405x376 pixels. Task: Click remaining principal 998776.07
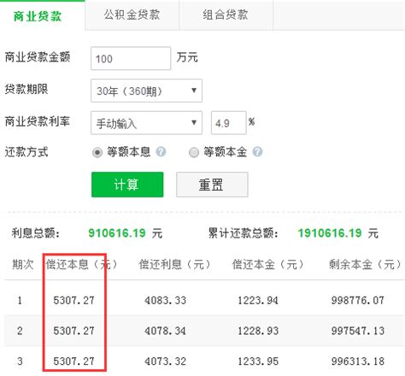pyautogui.click(x=358, y=300)
